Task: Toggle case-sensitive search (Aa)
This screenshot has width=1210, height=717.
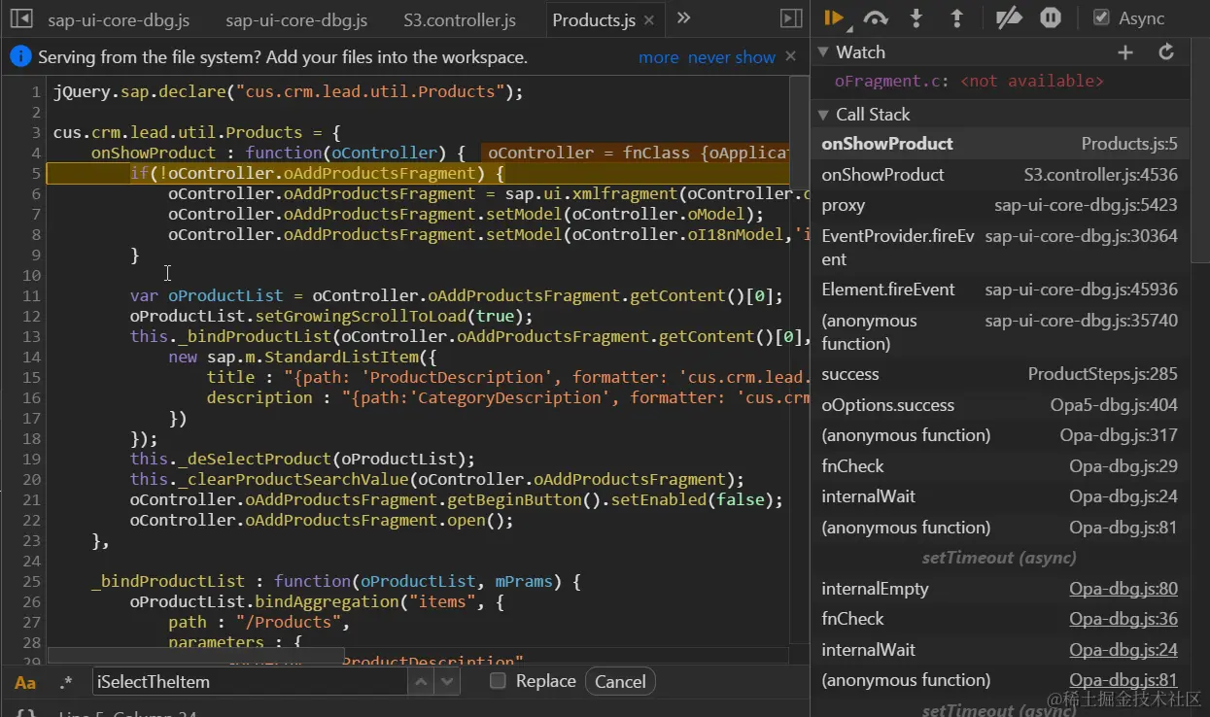Action: pos(25,682)
